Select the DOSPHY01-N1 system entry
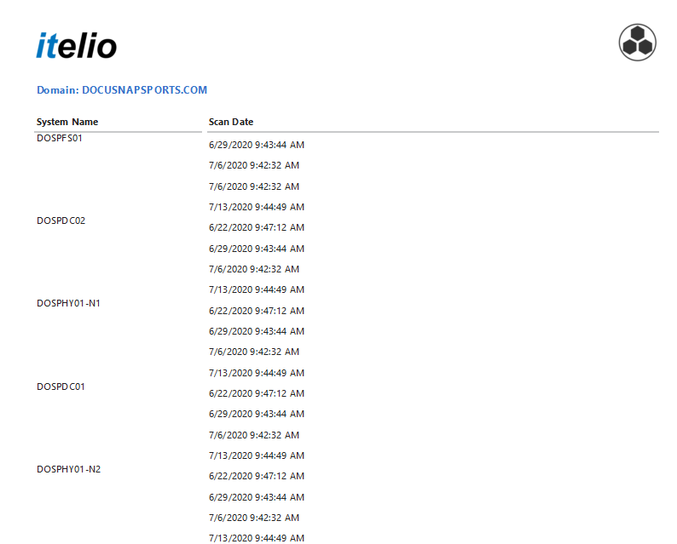This screenshot has width=677, height=544. (x=68, y=303)
